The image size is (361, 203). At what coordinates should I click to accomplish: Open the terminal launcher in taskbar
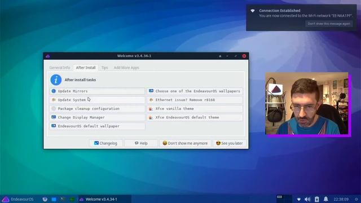[x=63, y=199]
